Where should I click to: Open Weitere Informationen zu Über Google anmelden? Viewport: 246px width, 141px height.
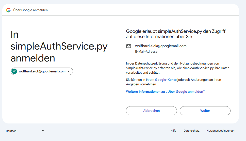coord(165,92)
